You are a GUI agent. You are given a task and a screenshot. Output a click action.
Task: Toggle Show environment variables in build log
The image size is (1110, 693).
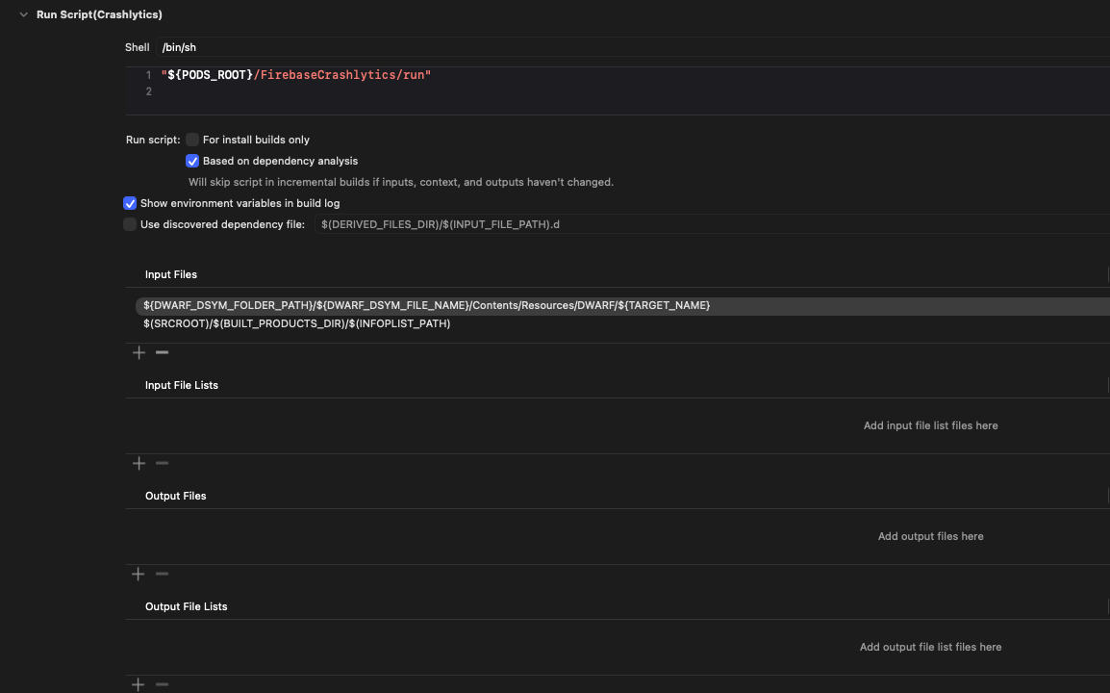[130, 203]
